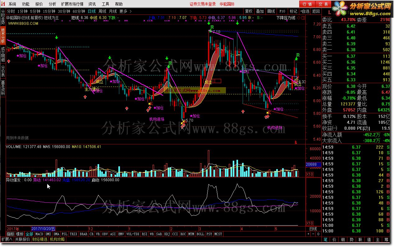The image size is (394, 247).
Task: Click the red 行情 button
Action: (307, 4)
